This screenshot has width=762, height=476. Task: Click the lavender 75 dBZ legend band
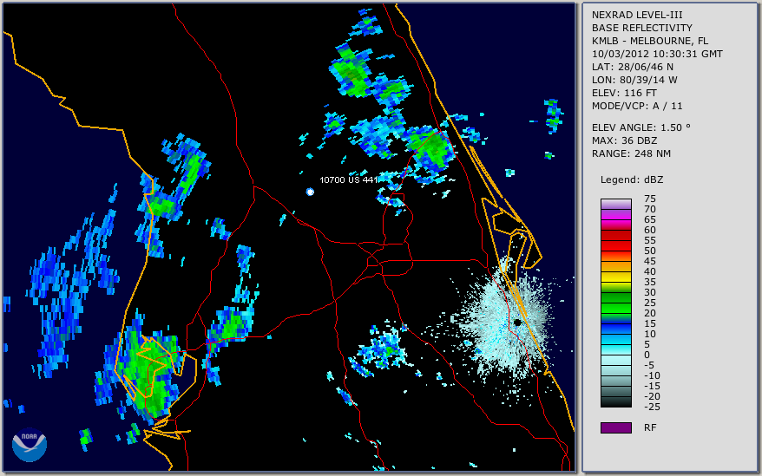point(616,204)
